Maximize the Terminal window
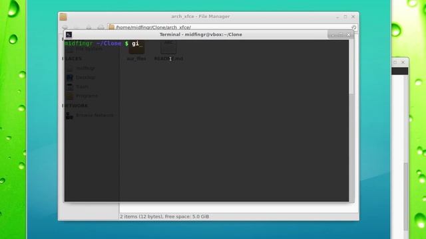426x239 pixels. pyautogui.click(x=341, y=35)
